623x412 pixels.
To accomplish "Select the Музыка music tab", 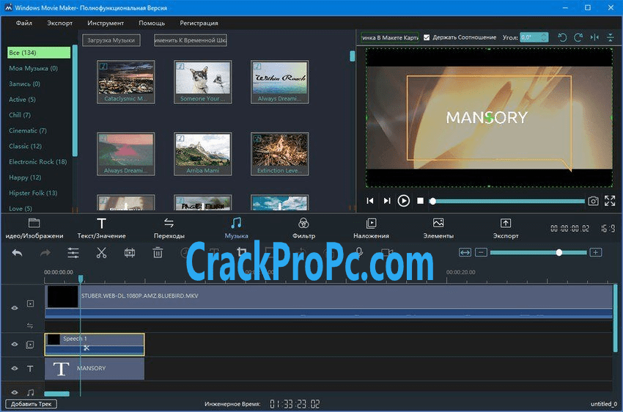I will click(x=237, y=228).
